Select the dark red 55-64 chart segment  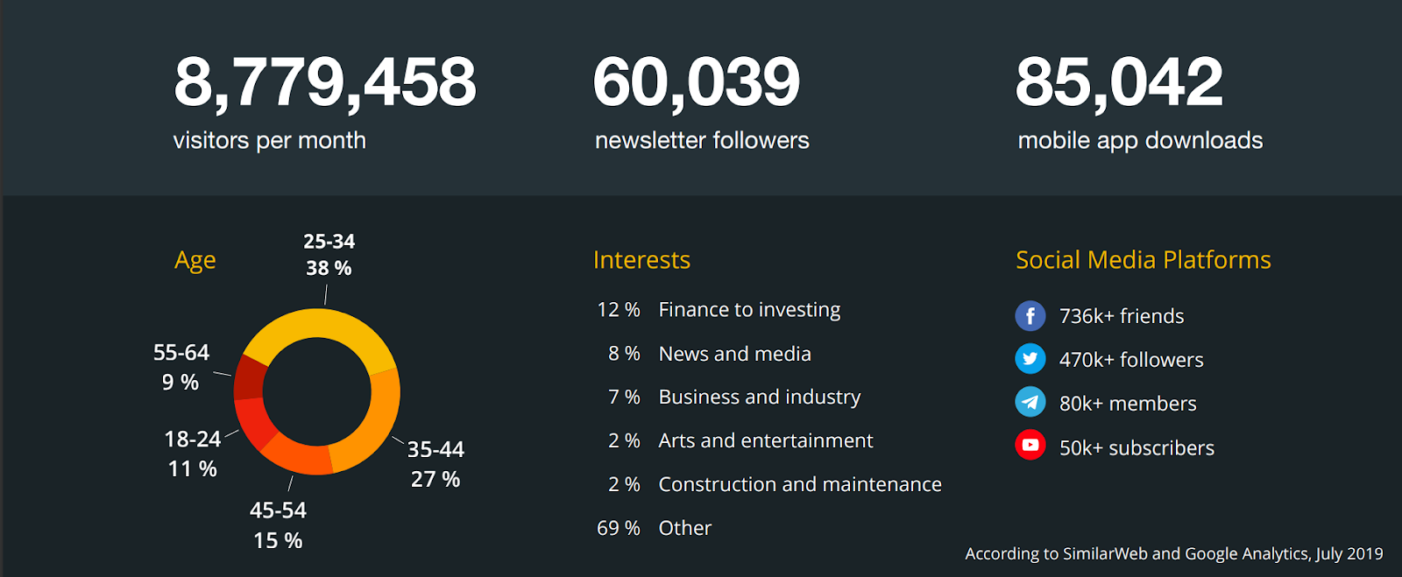(248, 377)
